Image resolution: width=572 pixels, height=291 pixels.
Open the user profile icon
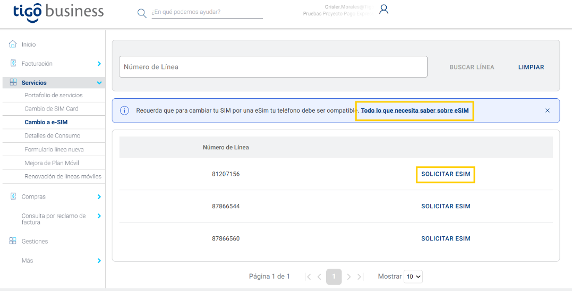(x=384, y=10)
